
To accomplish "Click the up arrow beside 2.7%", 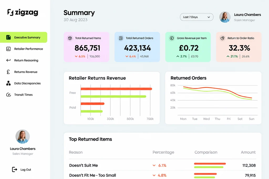I will pos(178,56).
